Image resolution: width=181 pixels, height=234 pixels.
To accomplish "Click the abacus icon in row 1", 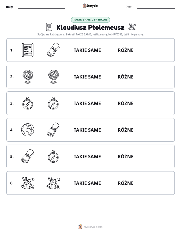I will click(28, 50).
